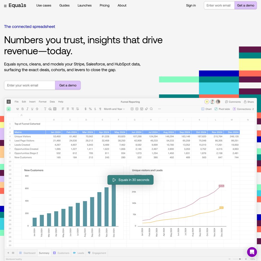Click the decrease decimal places icon

pyautogui.click(x=95, y=109)
